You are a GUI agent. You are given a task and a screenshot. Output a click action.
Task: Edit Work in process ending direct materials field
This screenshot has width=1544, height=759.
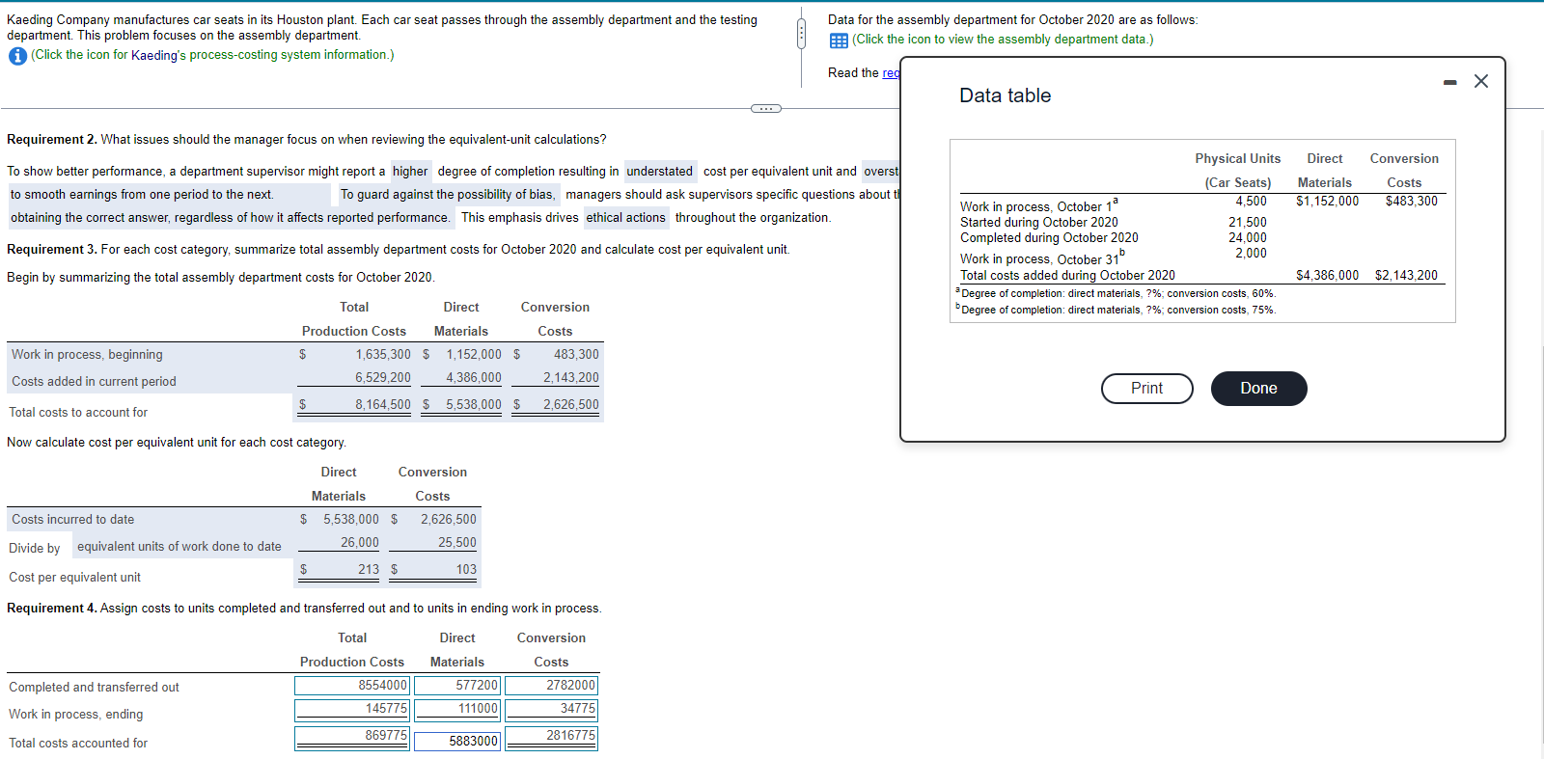coord(455,709)
